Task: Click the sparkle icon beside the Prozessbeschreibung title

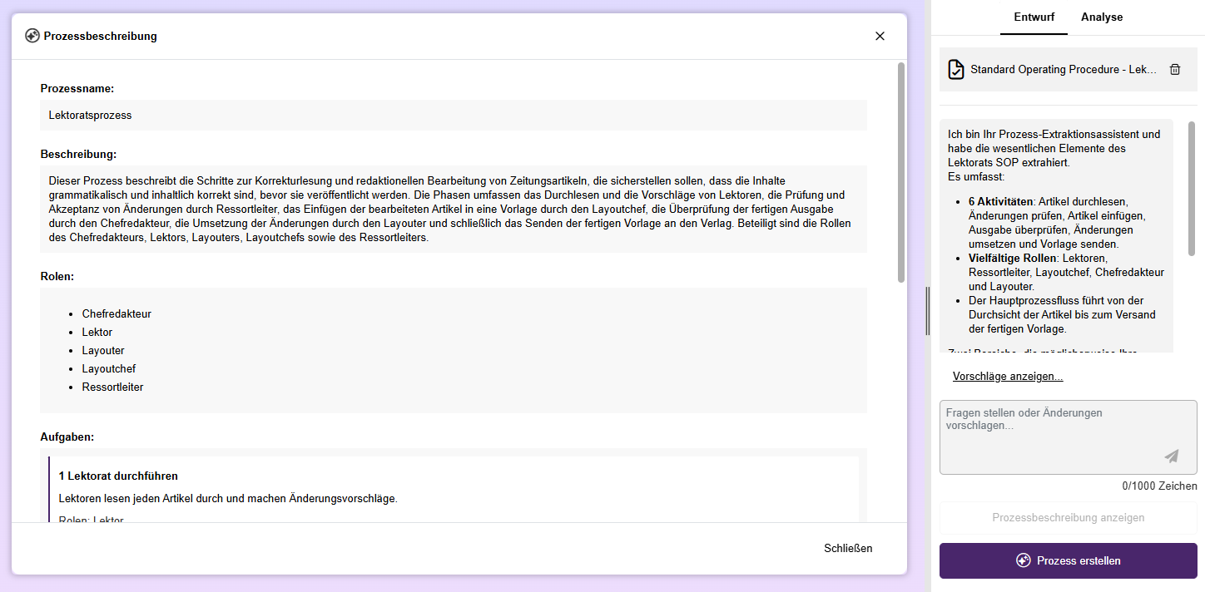Action: click(32, 36)
